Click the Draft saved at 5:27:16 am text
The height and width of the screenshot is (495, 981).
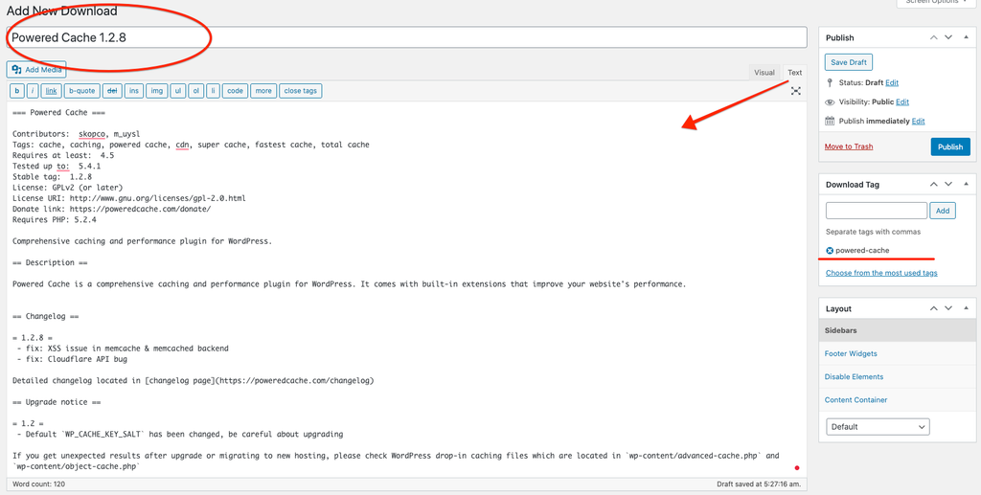pyautogui.click(x=760, y=484)
